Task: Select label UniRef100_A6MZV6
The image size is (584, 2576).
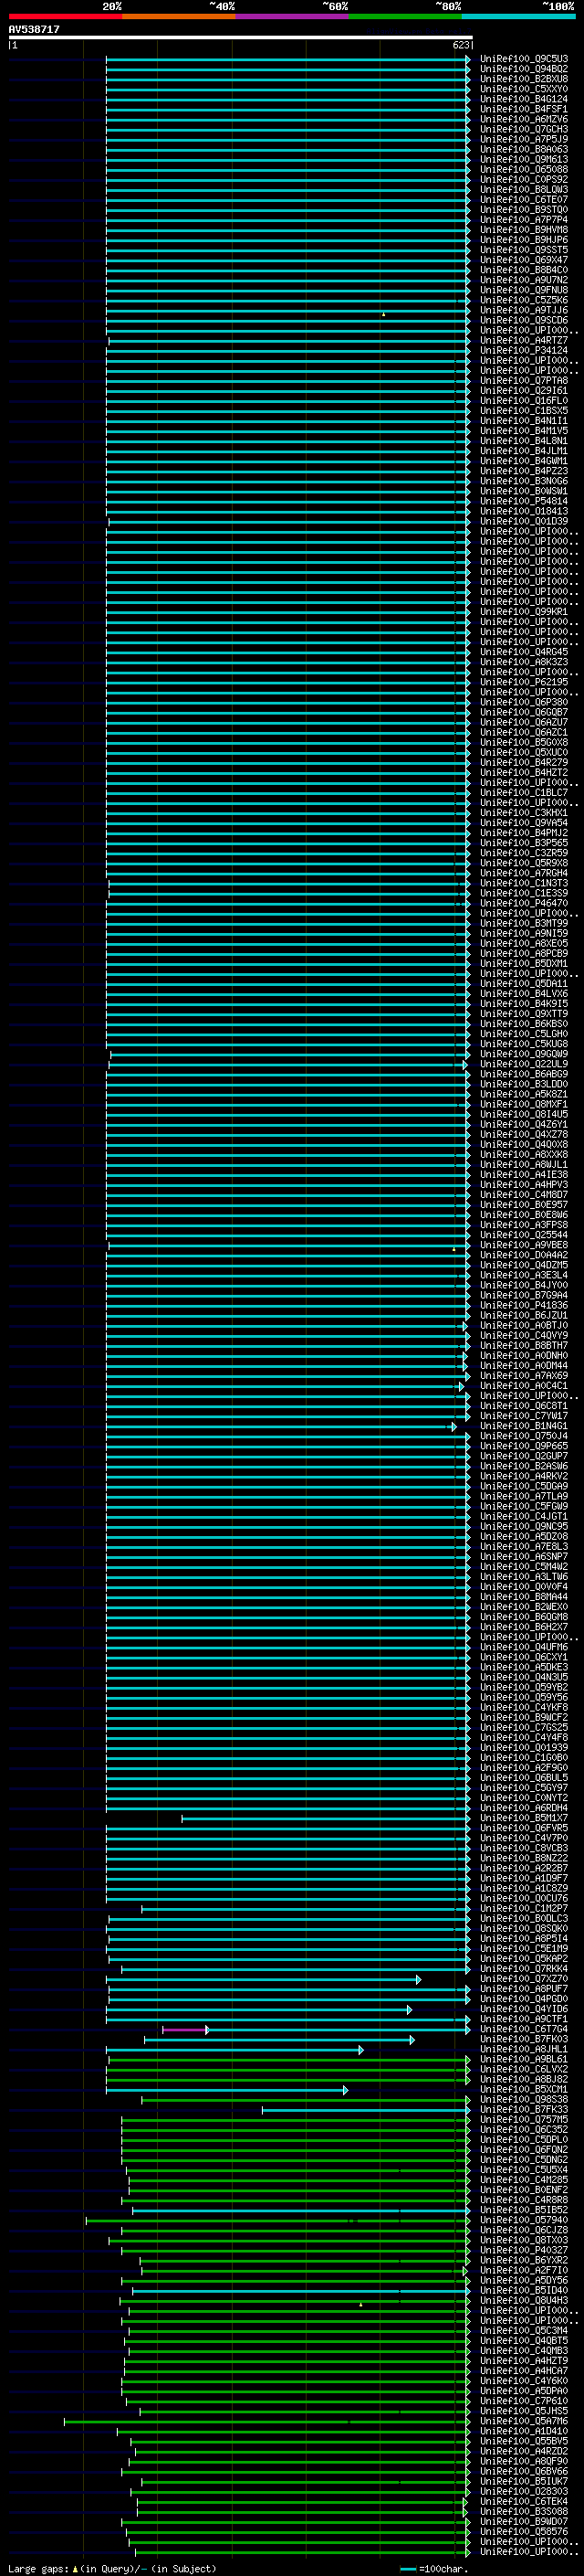Action: 523,119
